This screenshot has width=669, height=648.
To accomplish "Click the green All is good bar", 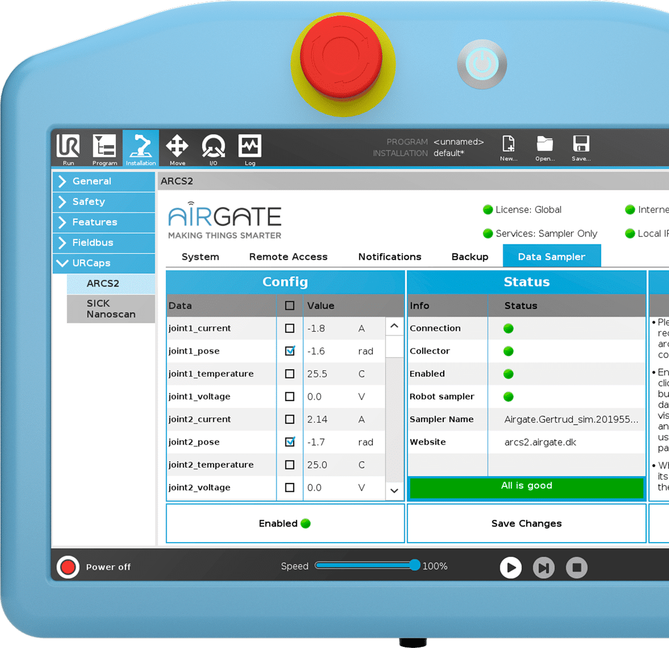I will point(527,487).
